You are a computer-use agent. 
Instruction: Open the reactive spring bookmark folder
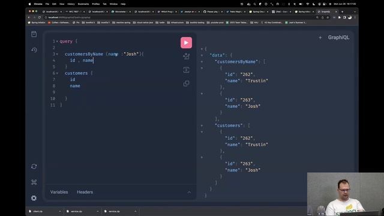(122, 23)
